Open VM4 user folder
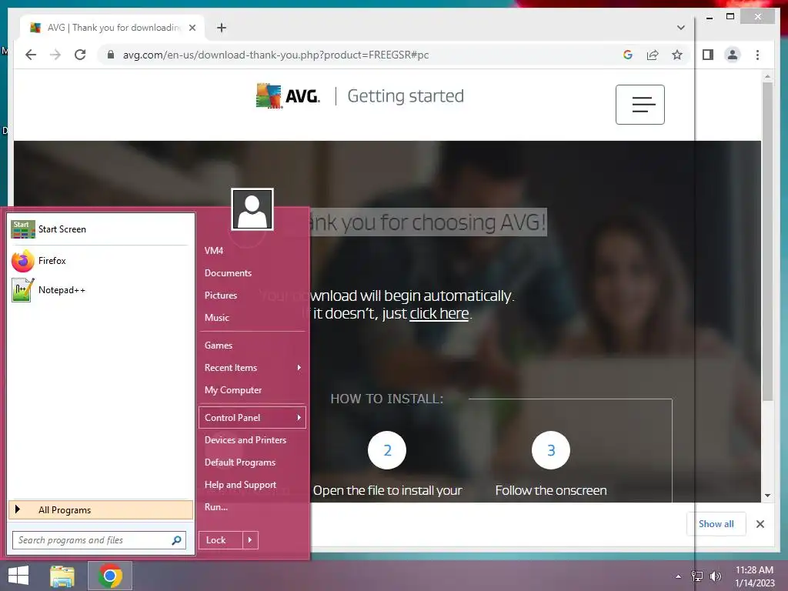 (x=214, y=250)
